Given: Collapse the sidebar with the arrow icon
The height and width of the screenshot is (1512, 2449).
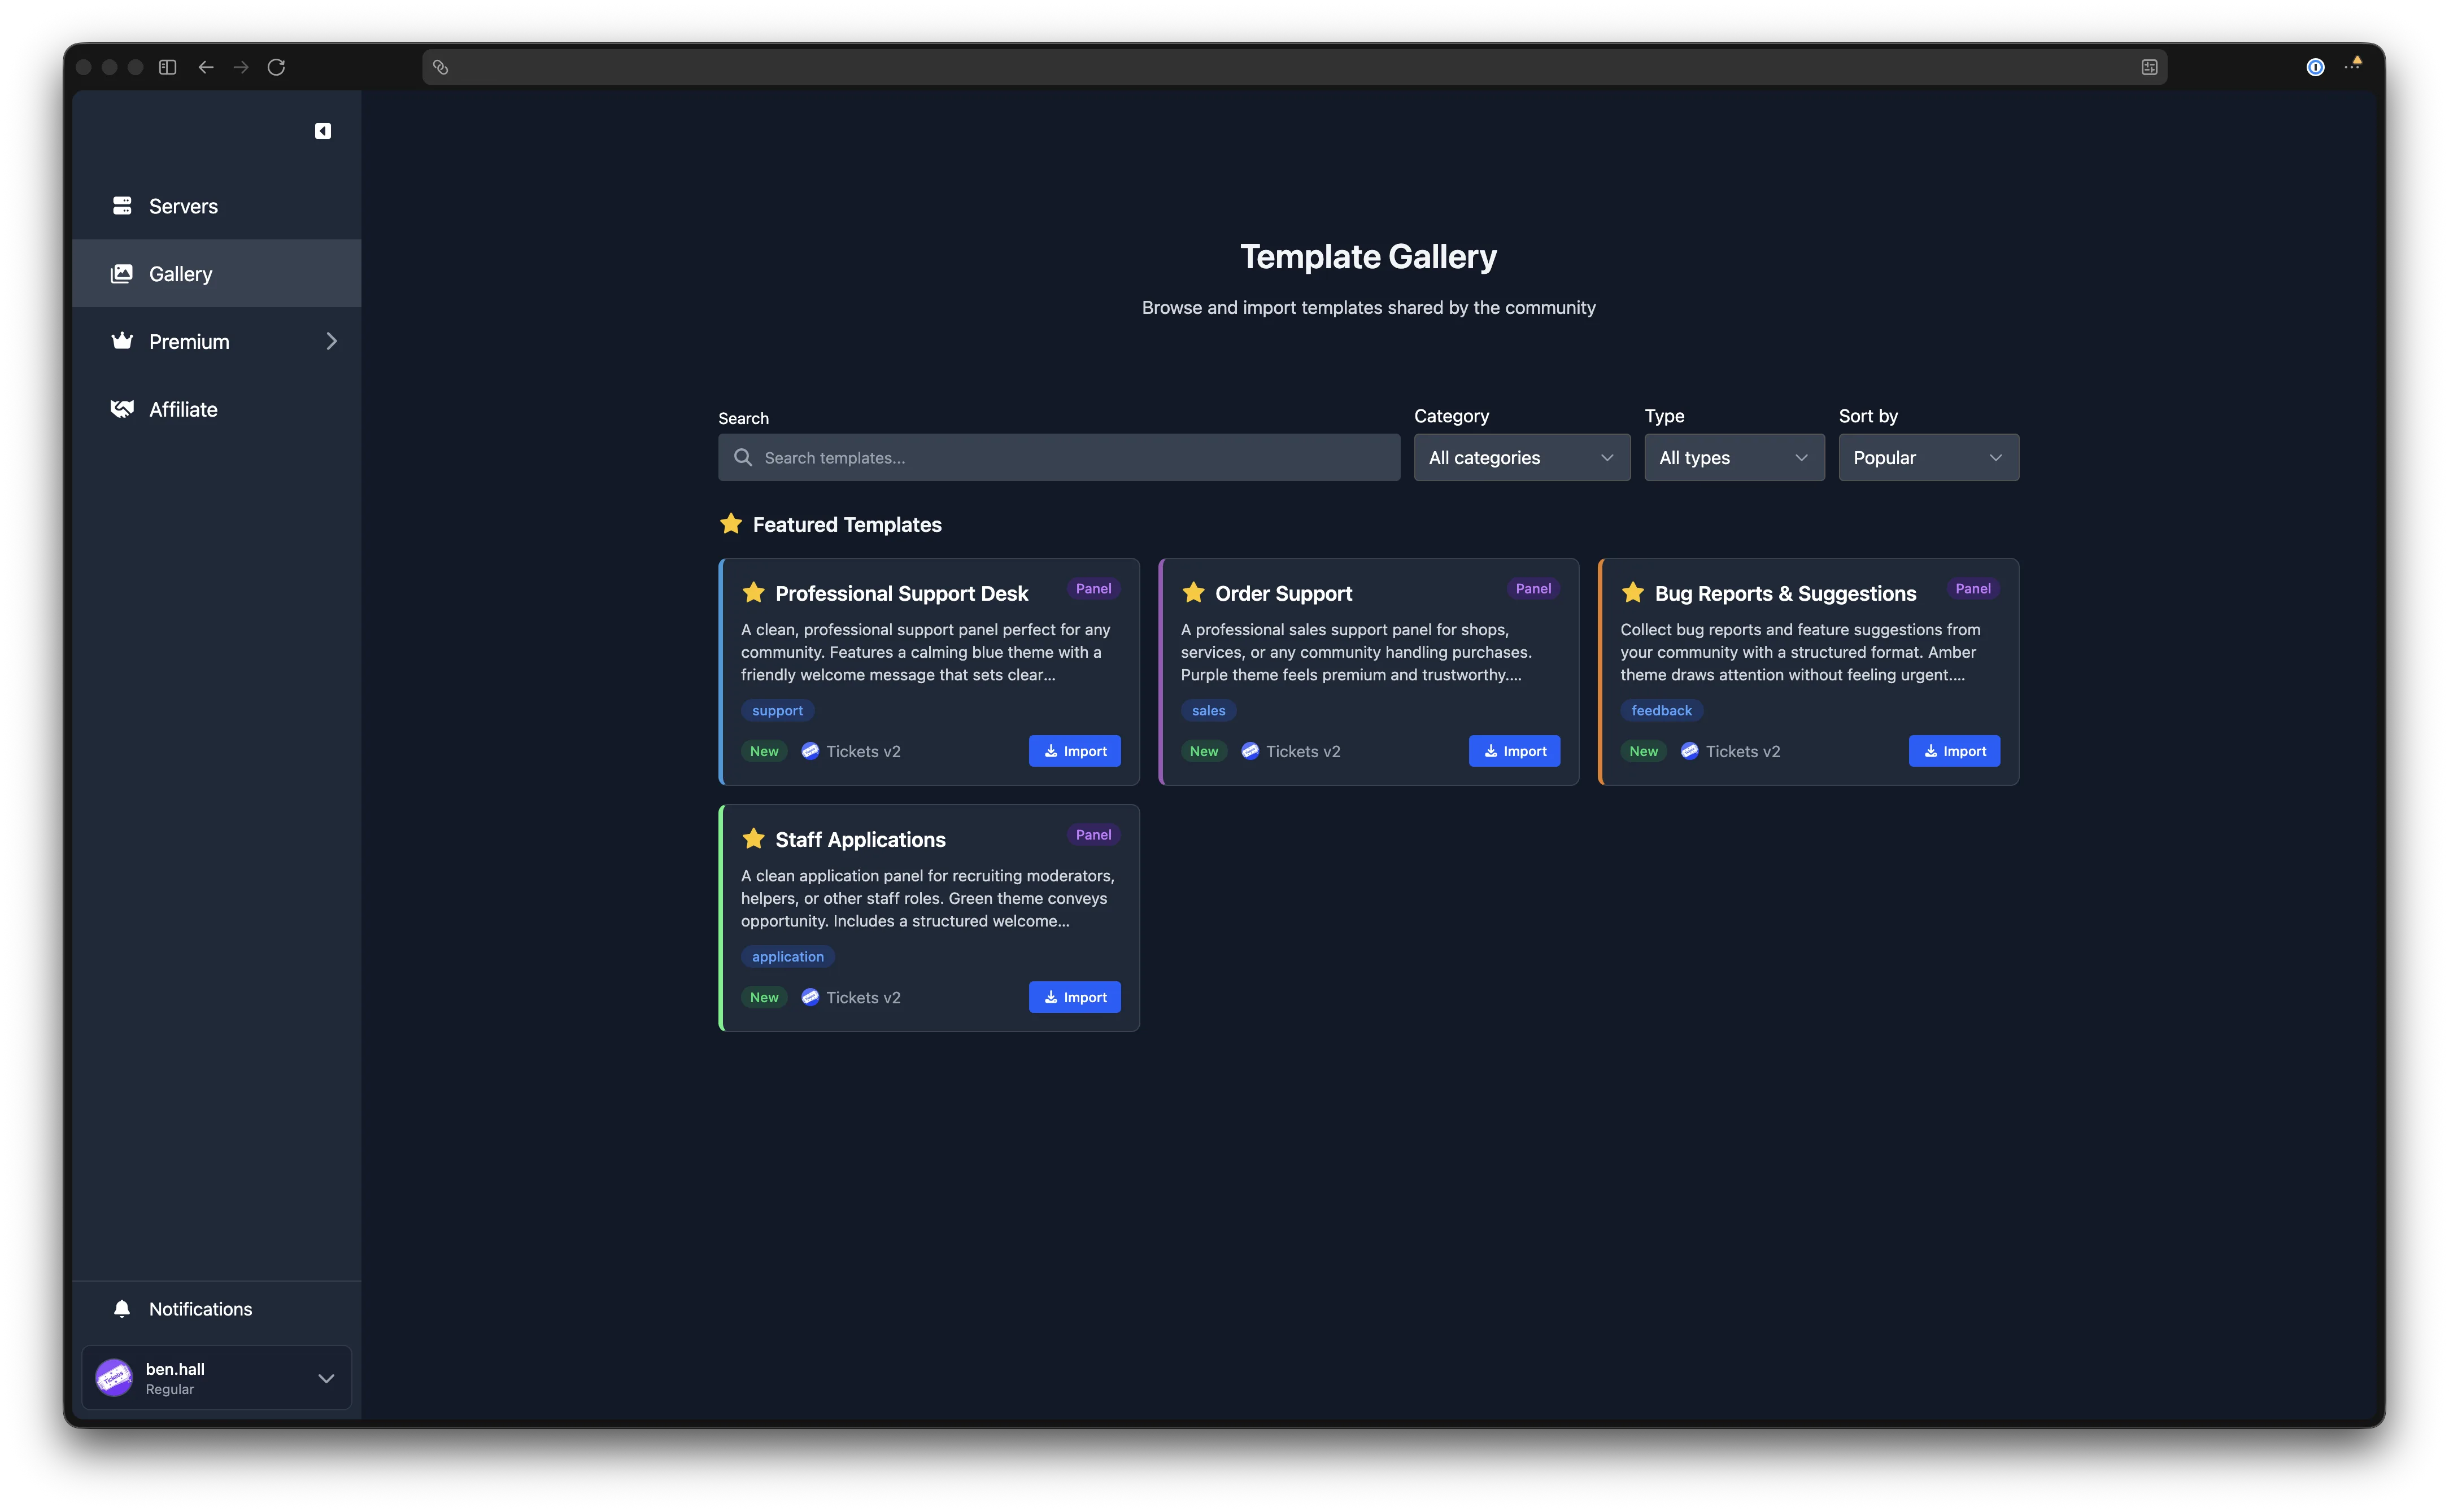Looking at the screenshot, I should click(x=323, y=131).
